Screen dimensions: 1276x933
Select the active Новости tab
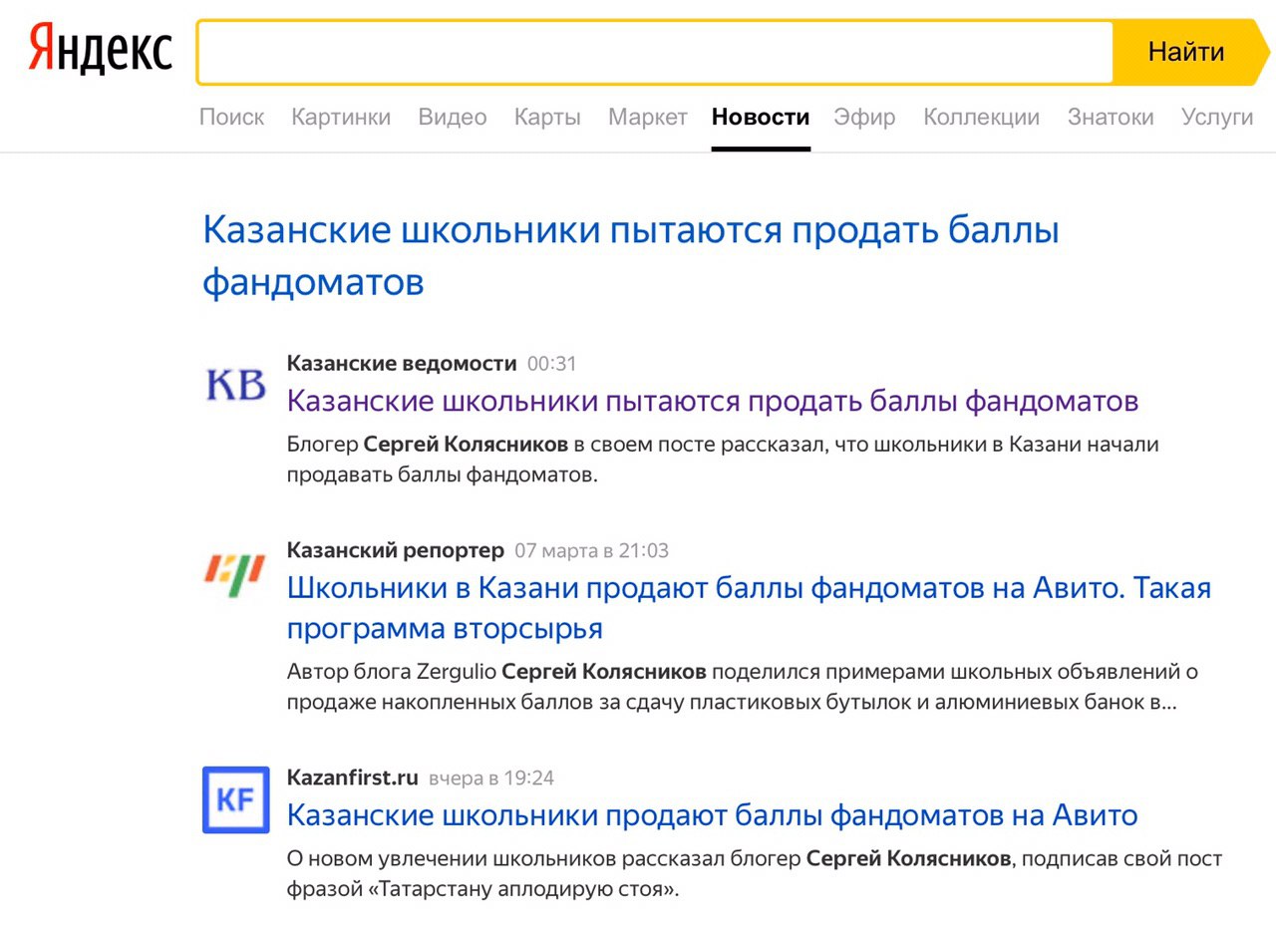click(761, 118)
